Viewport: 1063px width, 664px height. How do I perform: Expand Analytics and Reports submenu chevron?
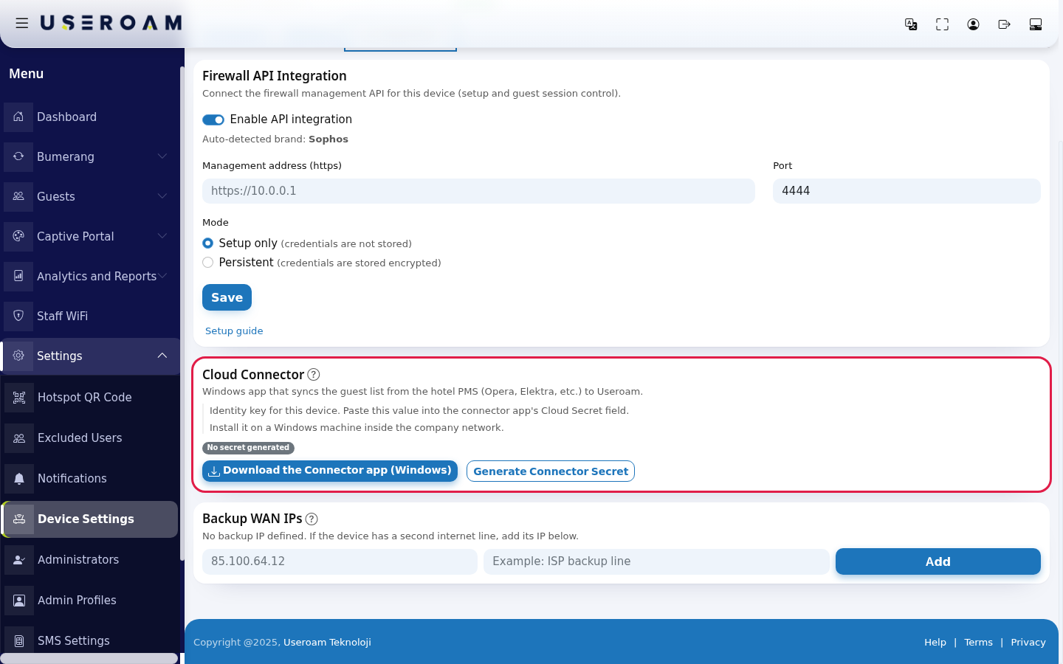click(x=162, y=276)
